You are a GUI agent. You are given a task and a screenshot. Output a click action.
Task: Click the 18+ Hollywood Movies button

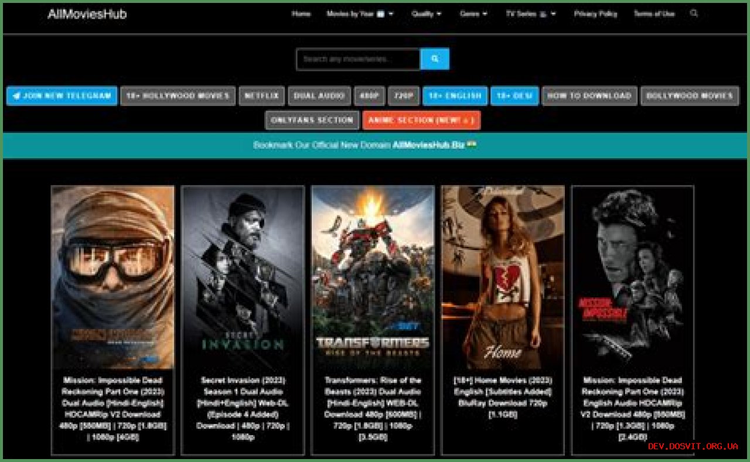pyautogui.click(x=177, y=96)
